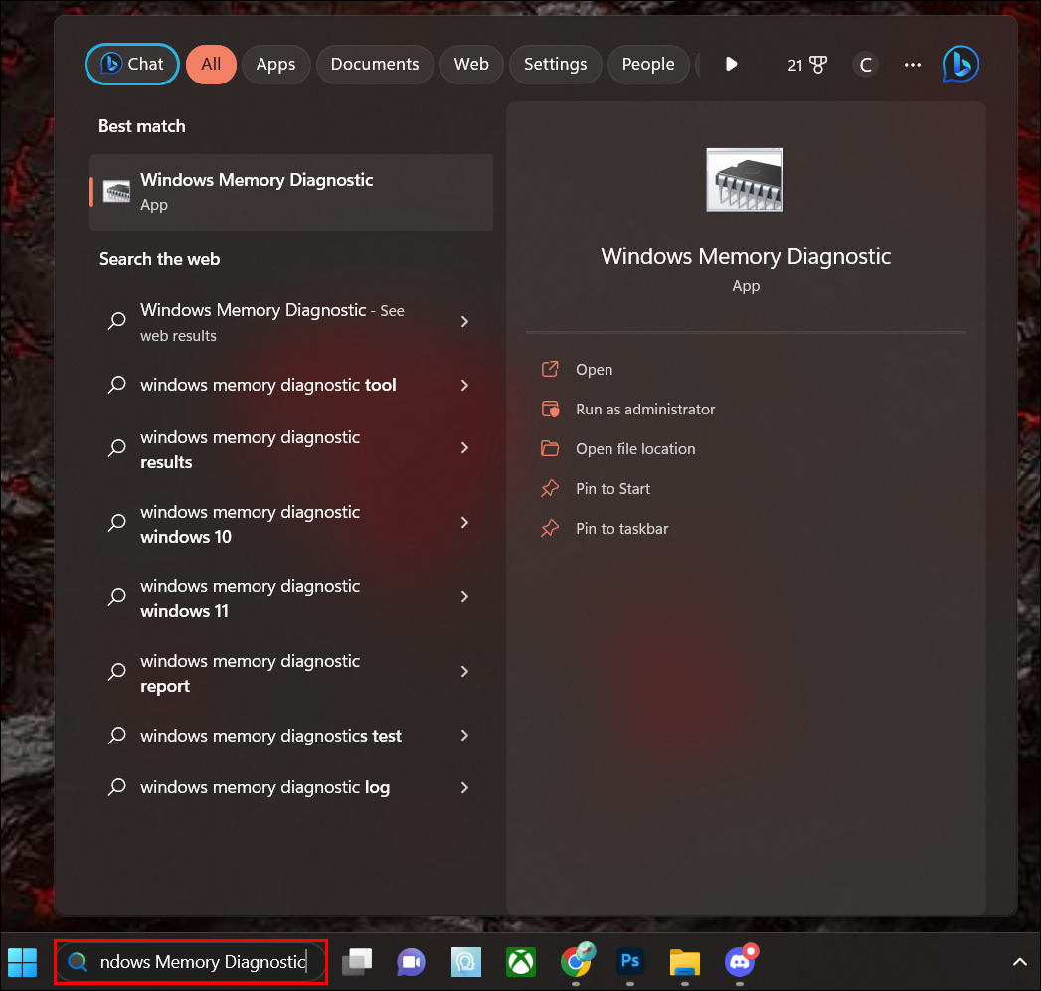Select 'windows memory diagnostic log' suggestion
This screenshot has width=1041, height=991.
(291, 787)
